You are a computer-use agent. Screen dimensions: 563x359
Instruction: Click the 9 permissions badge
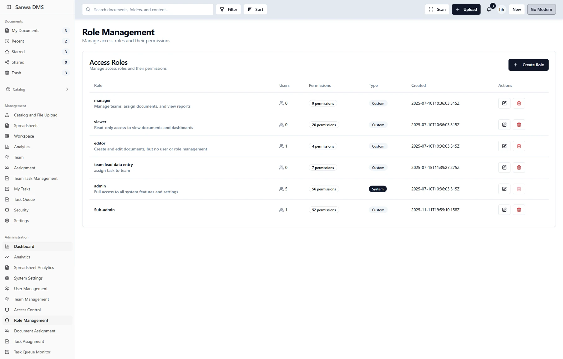[x=323, y=103]
